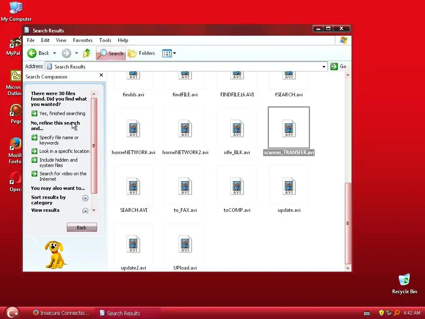425x319 pixels.
Task: Click the results pane vertical scrollbar thumb
Action: click(348, 223)
